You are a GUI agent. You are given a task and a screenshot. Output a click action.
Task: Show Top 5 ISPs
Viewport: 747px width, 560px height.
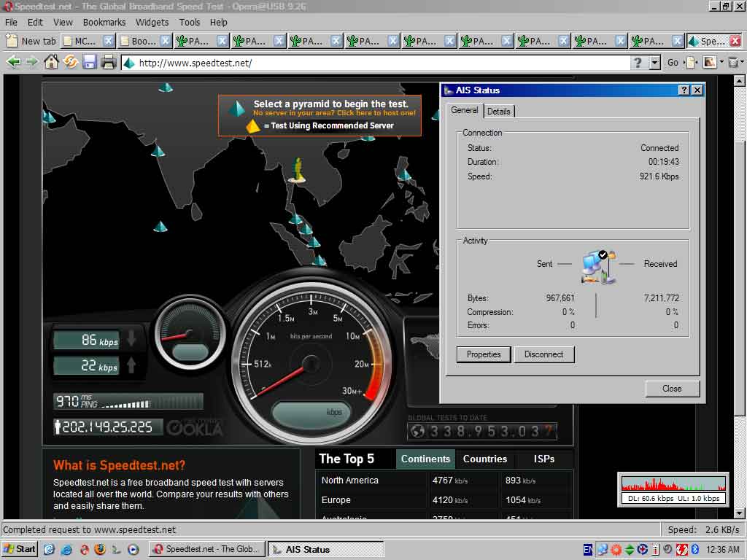coord(544,459)
